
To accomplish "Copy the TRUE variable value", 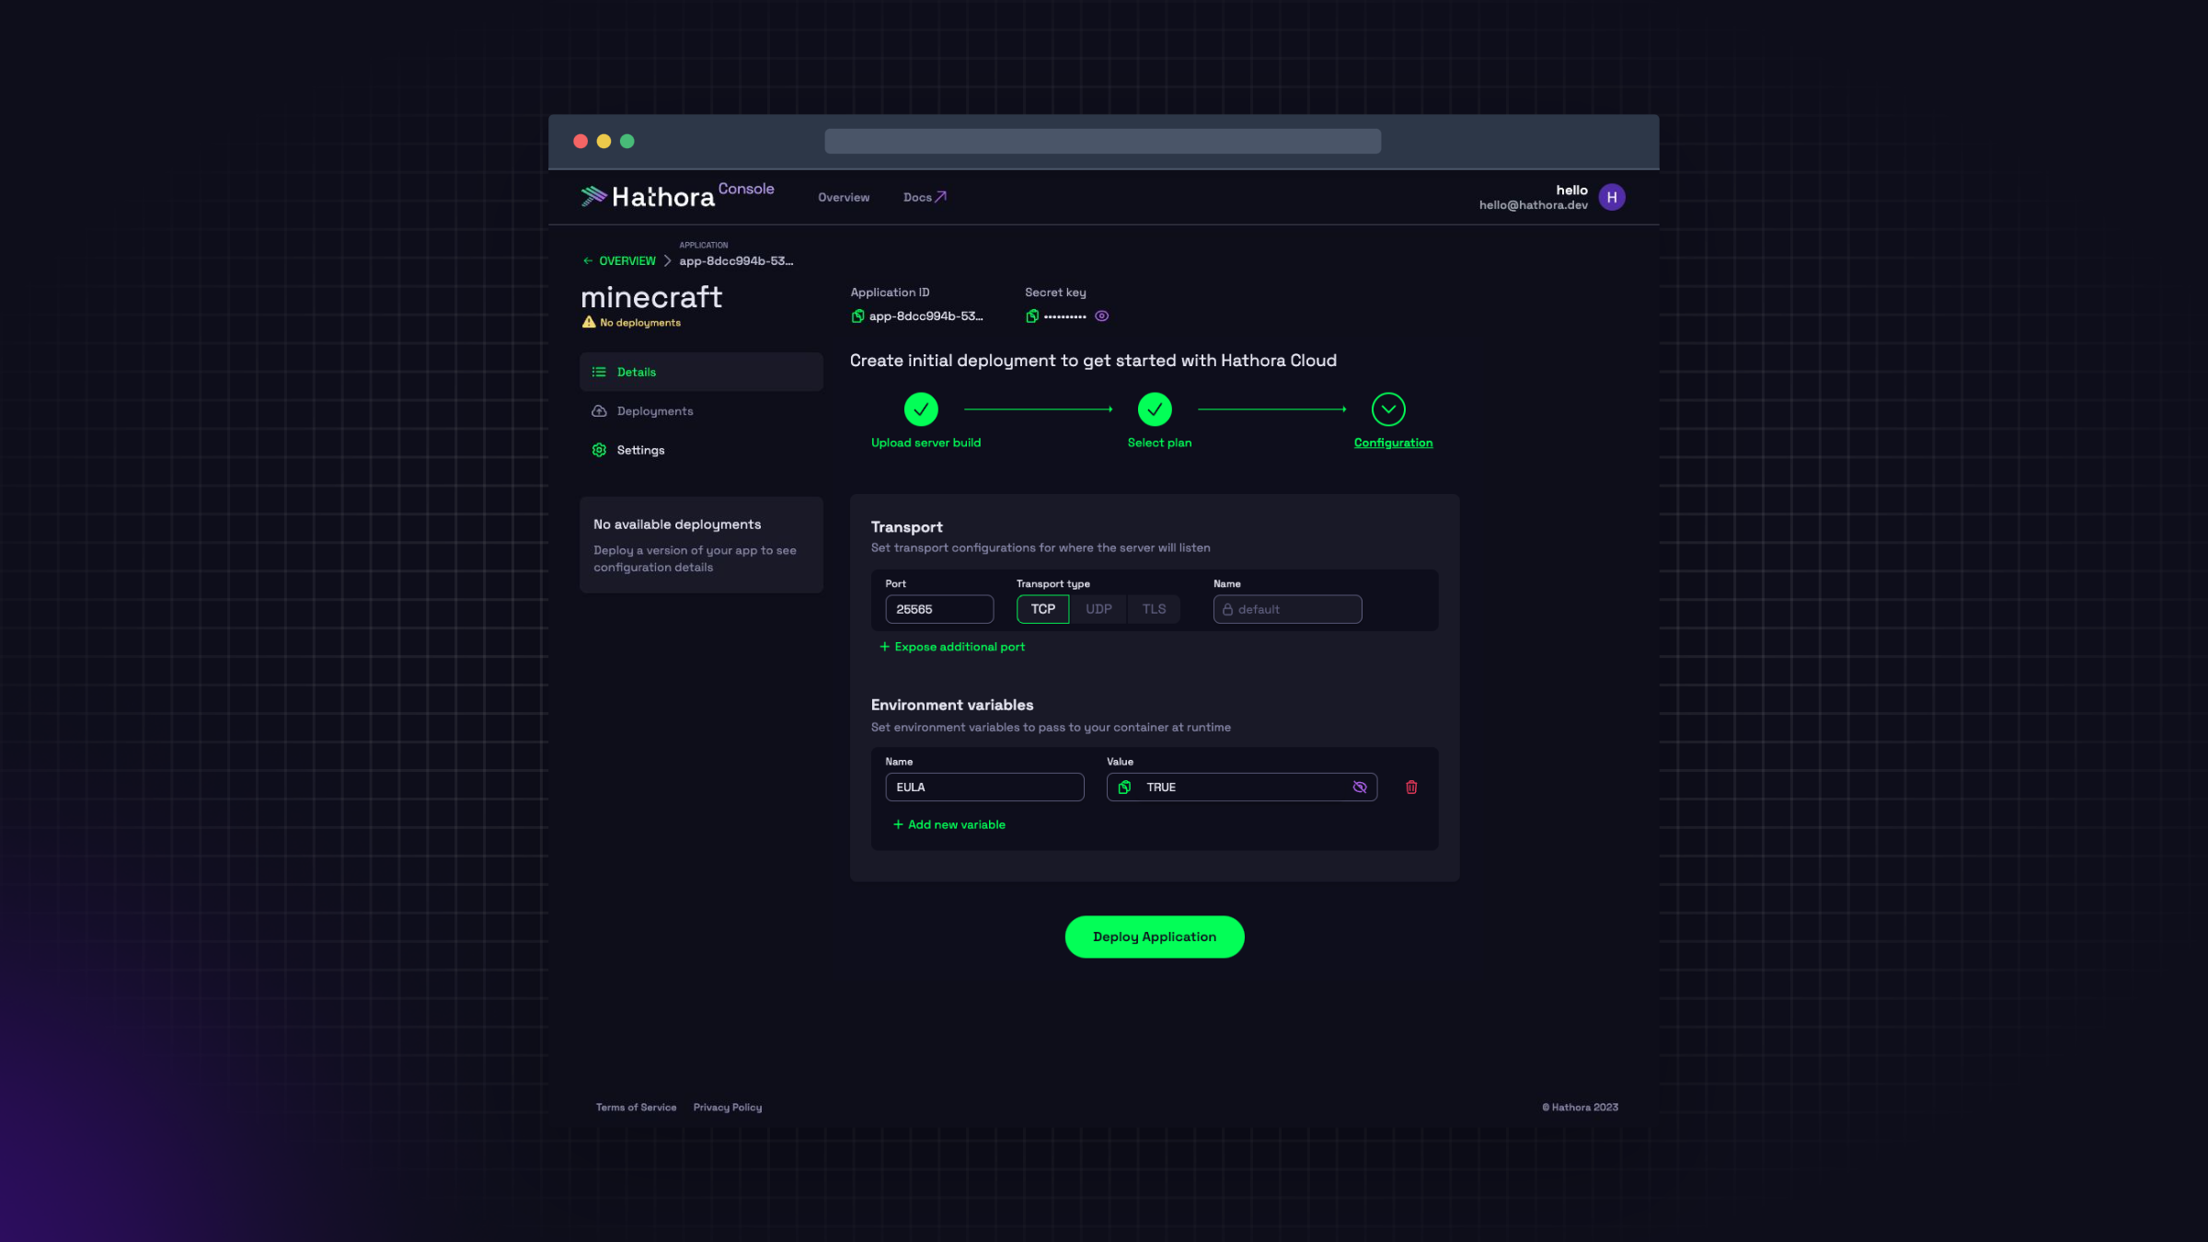I will click(x=1124, y=788).
